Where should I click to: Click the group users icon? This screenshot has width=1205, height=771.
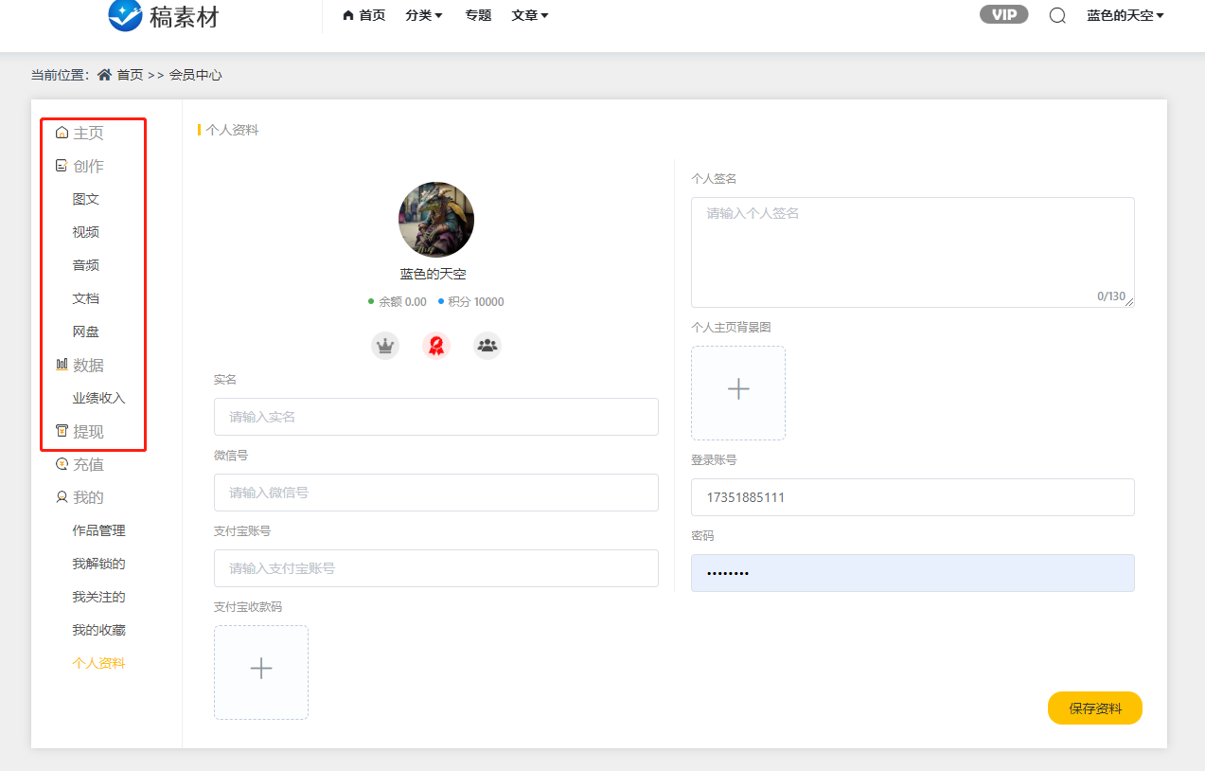487,346
